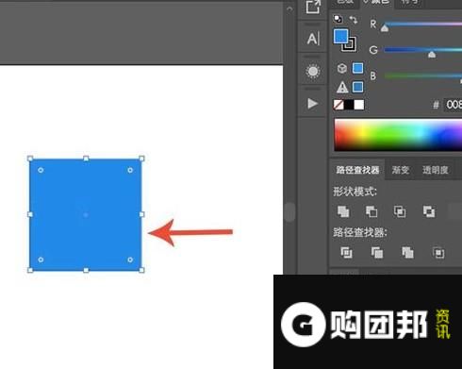Click the Divide pathfinder icon
This screenshot has height=369, width=462.
[346, 252]
